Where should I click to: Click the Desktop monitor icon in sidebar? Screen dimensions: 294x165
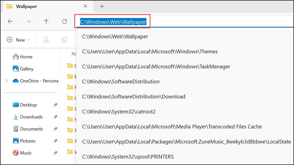pyautogui.click(x=16, y=105)
